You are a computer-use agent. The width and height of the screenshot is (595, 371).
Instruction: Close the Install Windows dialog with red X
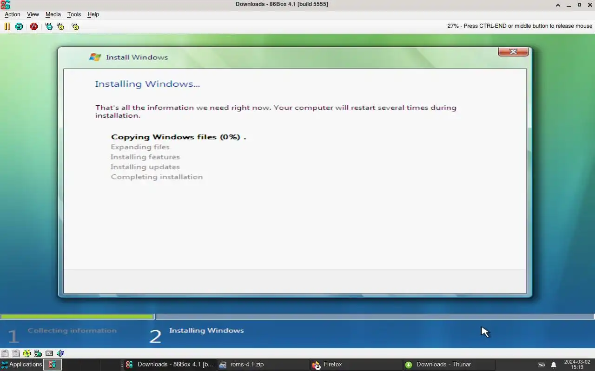(513, 51)
